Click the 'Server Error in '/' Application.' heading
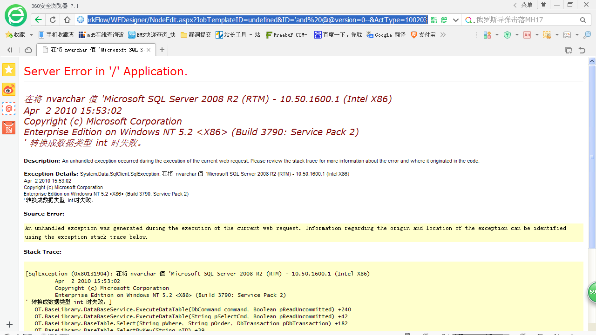The width and height of the screenshot is (596, 335). point(106,71)
